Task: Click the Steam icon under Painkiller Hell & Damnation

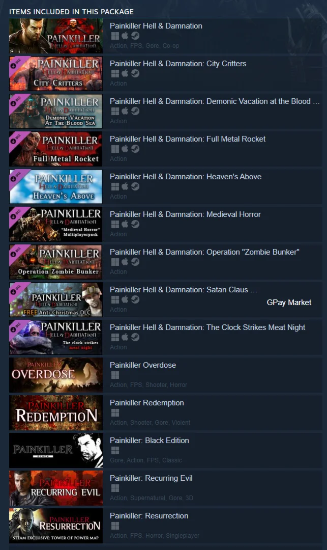Action: coord(135,36)
